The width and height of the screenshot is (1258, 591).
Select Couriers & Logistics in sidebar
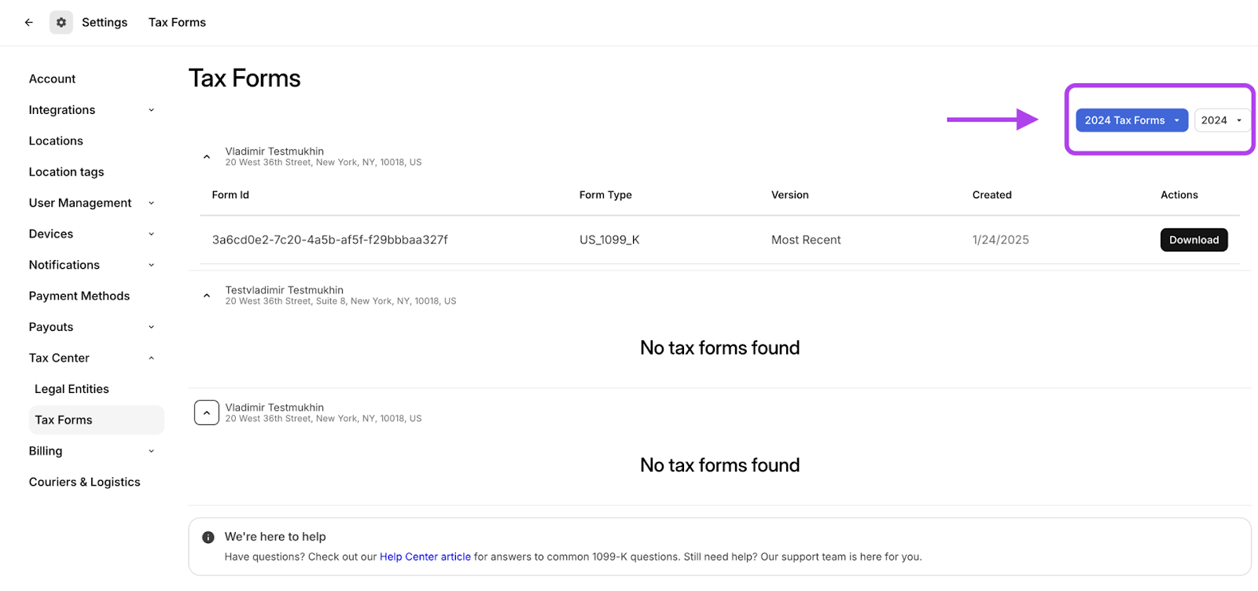(85, 483)
